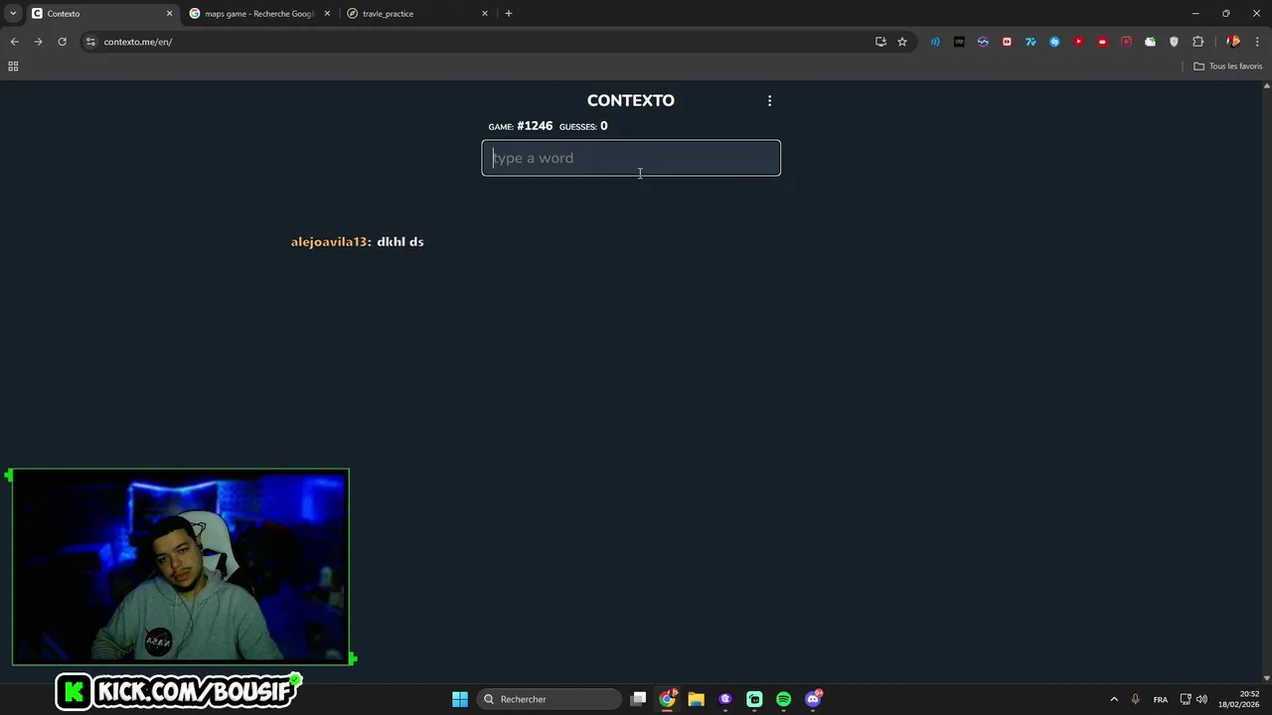The image size is (1272, 715).
Task: Open the red round play-button extension
Action: (1078, 42)
